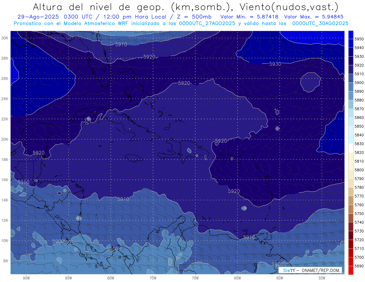Screen dimensions: 365x282
Task: Click the 5840 value in the color legend
Action: [359, 135]
